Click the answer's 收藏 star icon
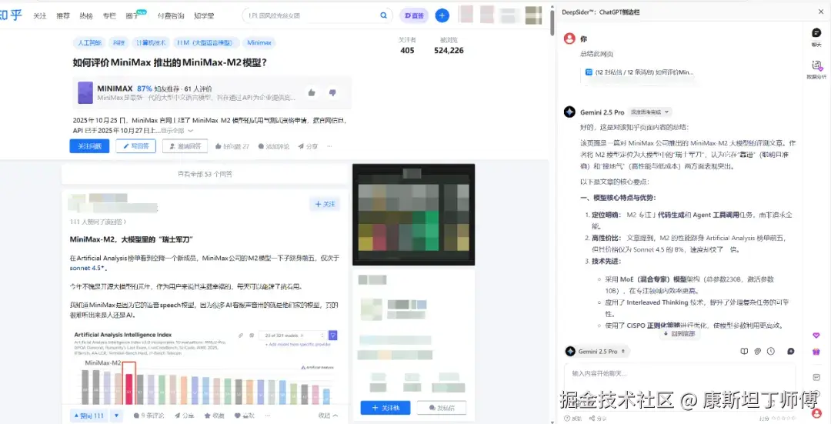Viewport: 831px width, 424px height. (x=215, y=416)
